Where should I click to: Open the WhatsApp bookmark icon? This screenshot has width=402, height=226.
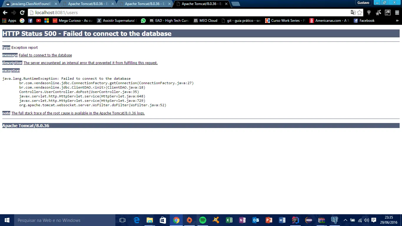(143, 21)
